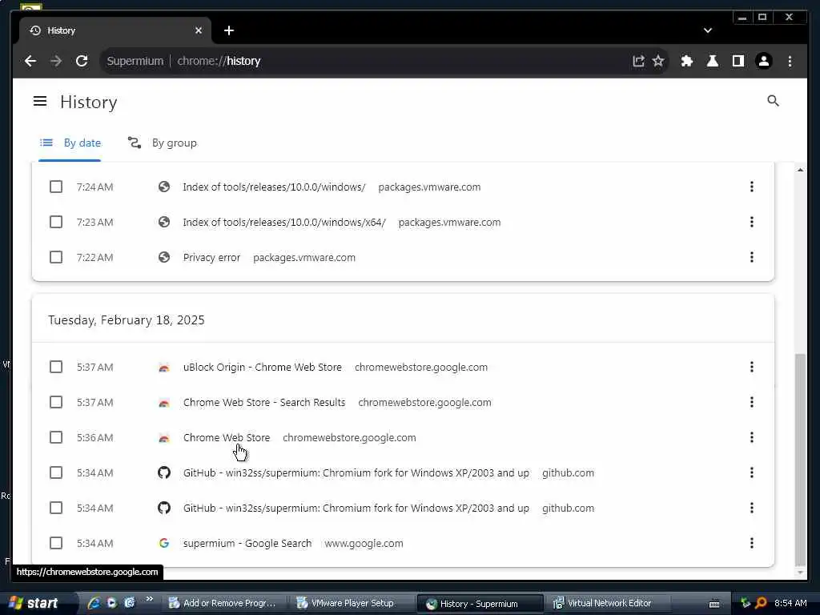Click the forward navigation arrow
The height and width of the screenshot is (615, 820).
click(x=56, y=61)
